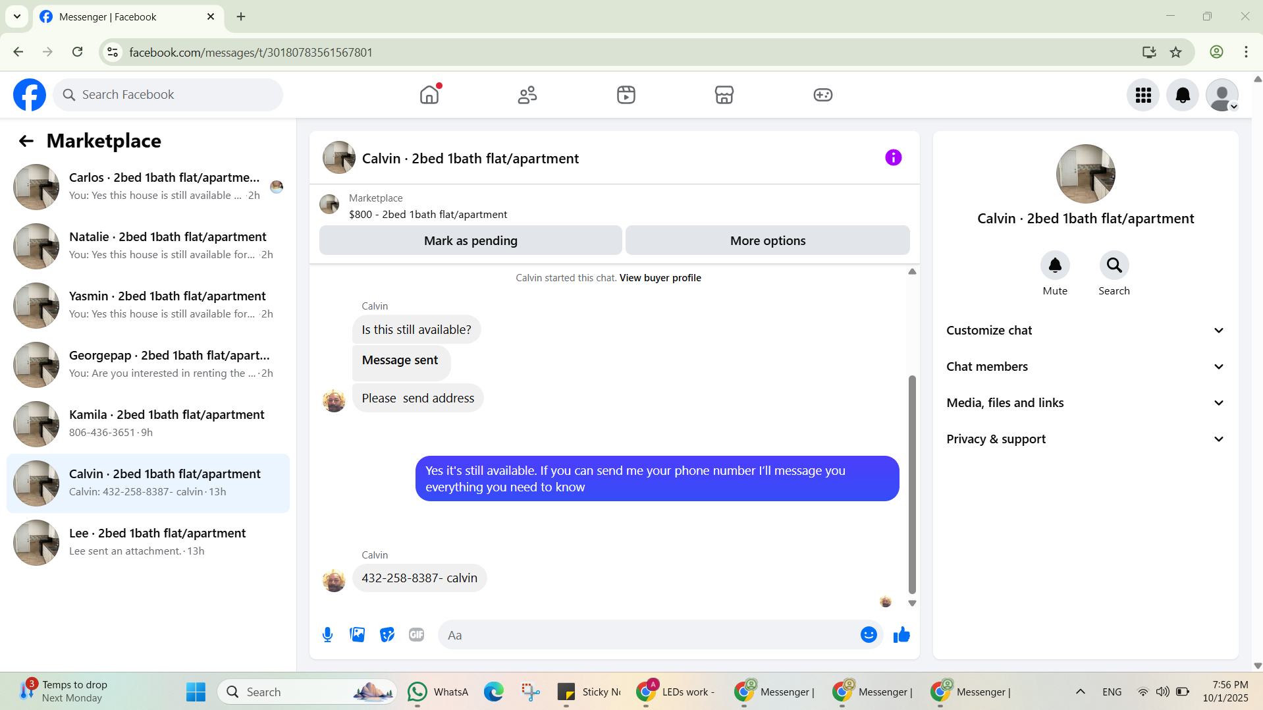
Task: Focus the Aa message input box
Action: [x=649, y=635]
